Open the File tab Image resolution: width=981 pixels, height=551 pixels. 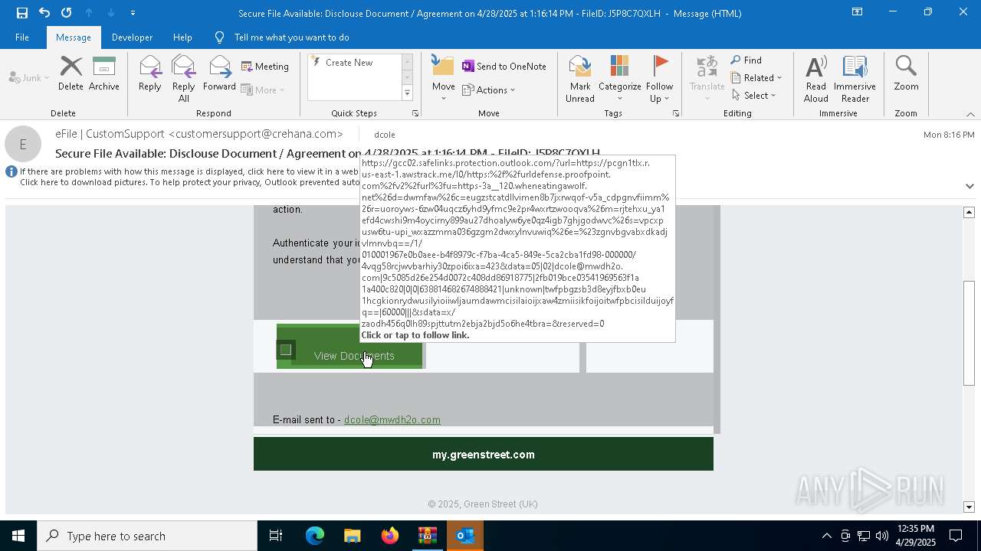click(x=22, y=37)
